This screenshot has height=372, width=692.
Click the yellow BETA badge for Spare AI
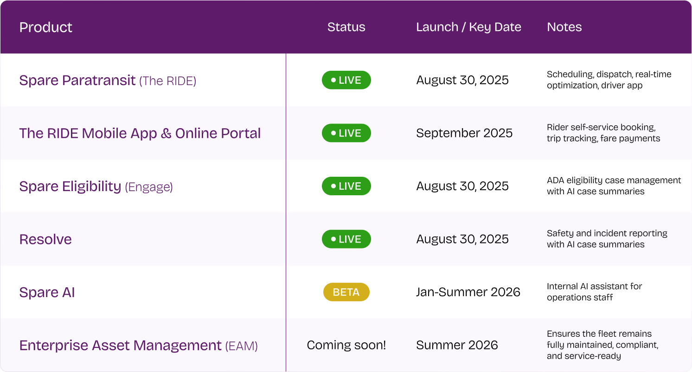(346, 292)
